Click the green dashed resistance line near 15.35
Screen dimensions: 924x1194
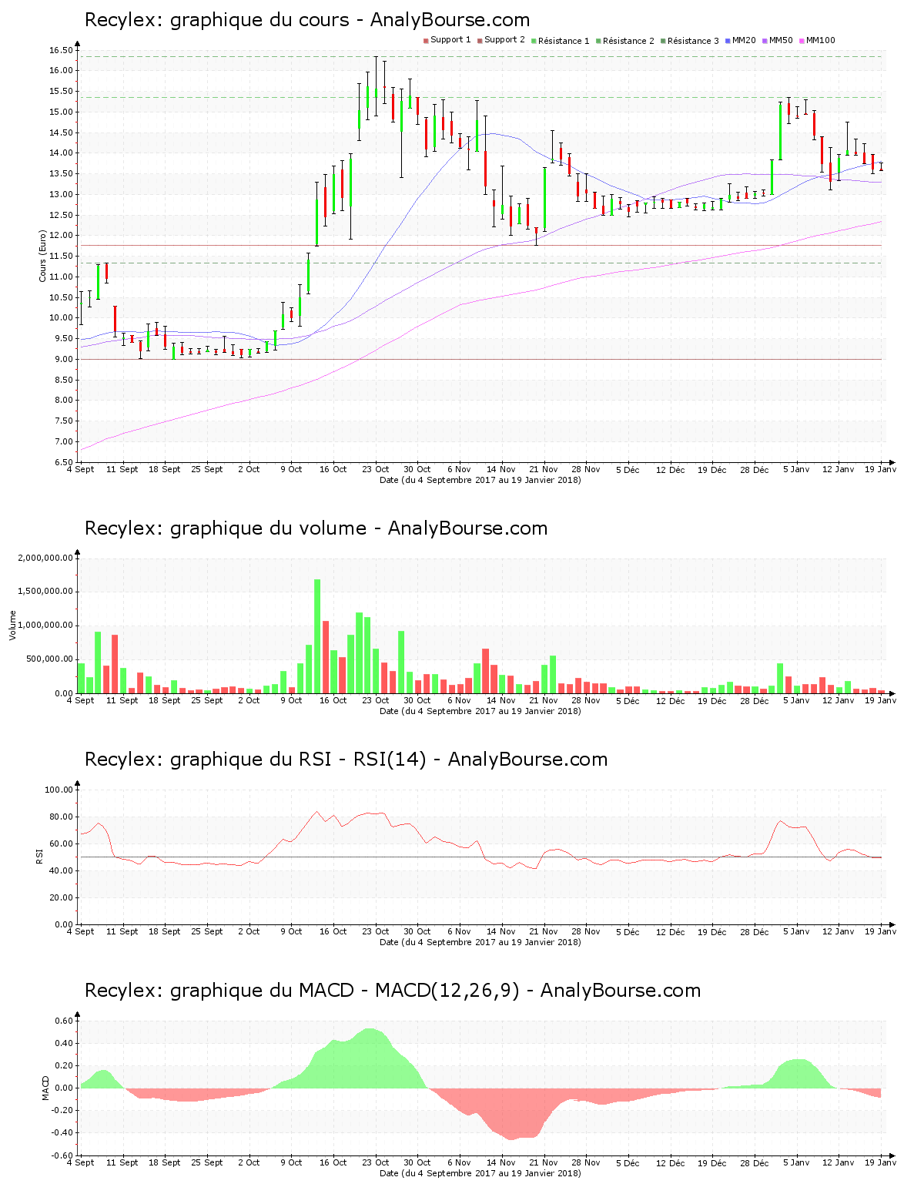pos(480,97)
